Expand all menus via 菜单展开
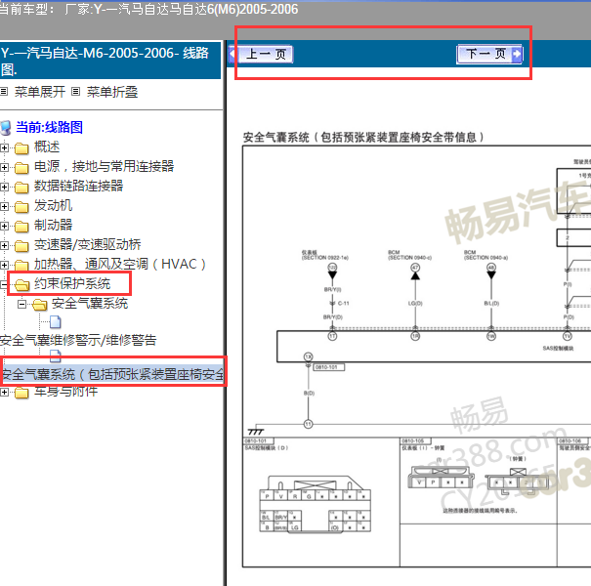Screen dimensions: 591x586 click(x=40, y=92)
